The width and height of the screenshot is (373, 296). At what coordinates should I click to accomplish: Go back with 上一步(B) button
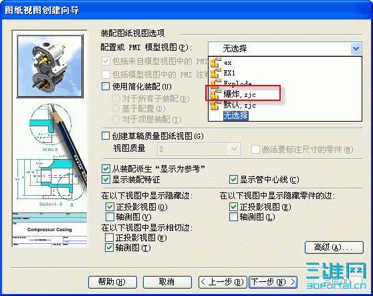tap(223, 282)
